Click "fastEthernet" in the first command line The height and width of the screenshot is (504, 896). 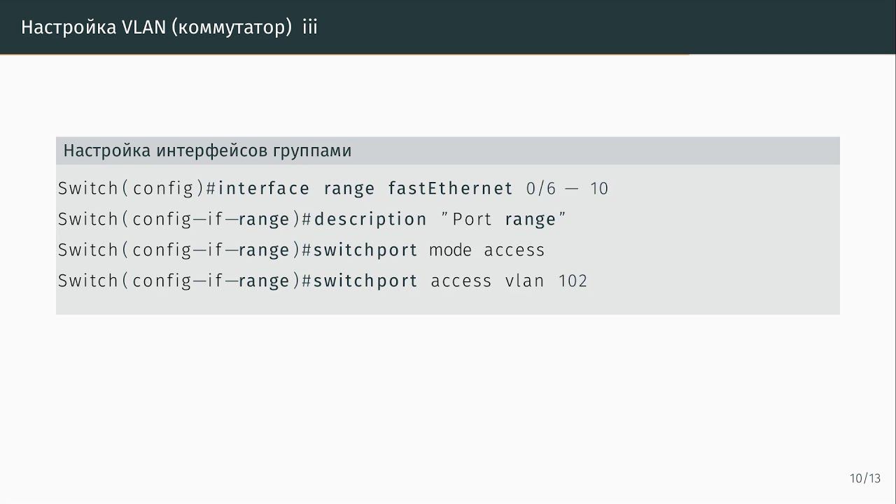coord(451,188)
